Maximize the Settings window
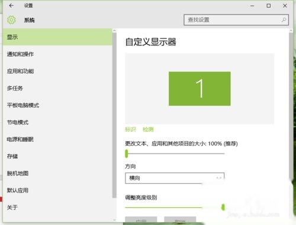The width and height of the screenshot is (296, 225). (269, 6)
